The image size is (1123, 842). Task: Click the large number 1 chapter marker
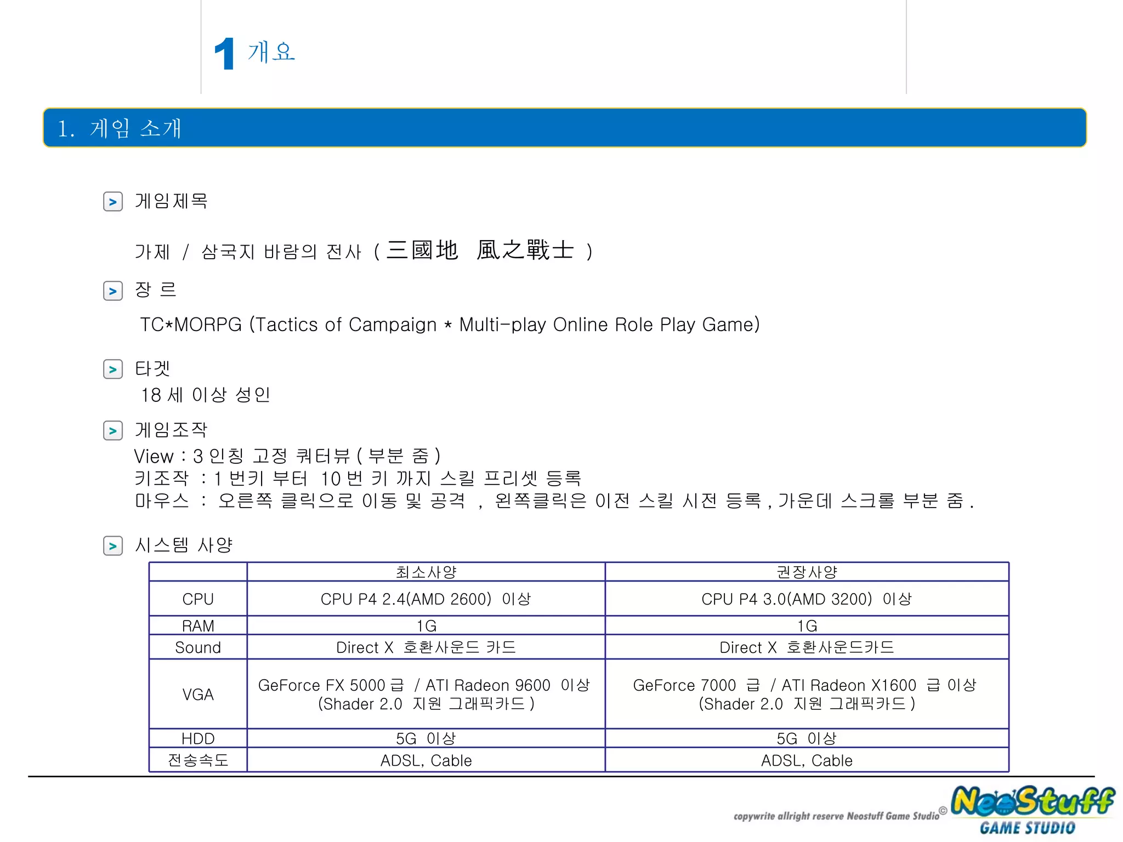tap(225, 54)
